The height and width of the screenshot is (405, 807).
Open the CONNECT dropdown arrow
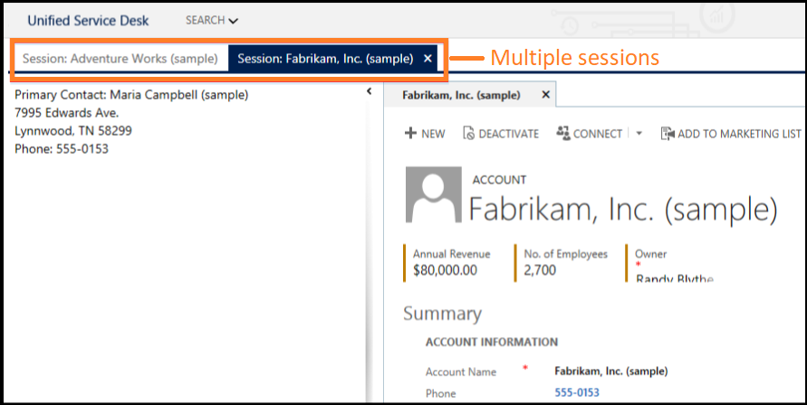639,134
